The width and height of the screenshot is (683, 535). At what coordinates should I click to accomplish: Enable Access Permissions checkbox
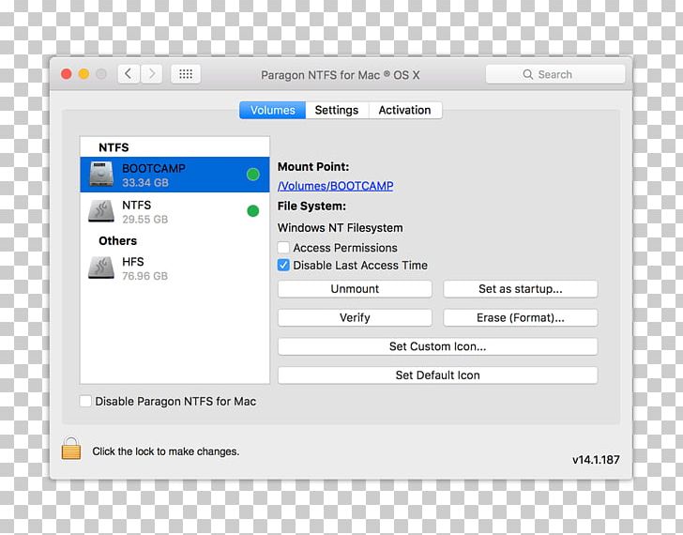tap(283, 248)
